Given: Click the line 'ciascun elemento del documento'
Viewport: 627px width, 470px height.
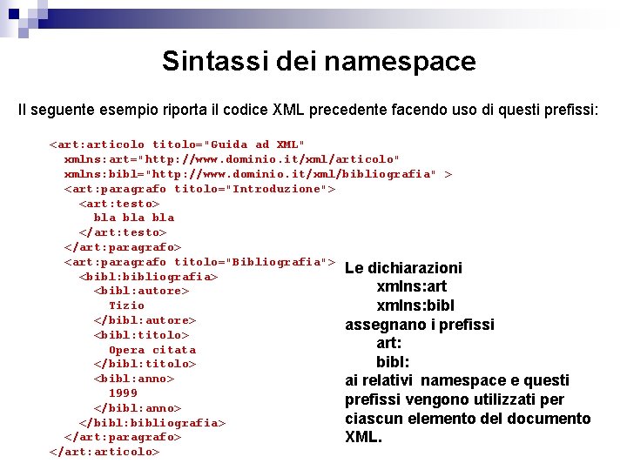Looking at the screenshot, I should pyautogui.click(x=468, y=419).
